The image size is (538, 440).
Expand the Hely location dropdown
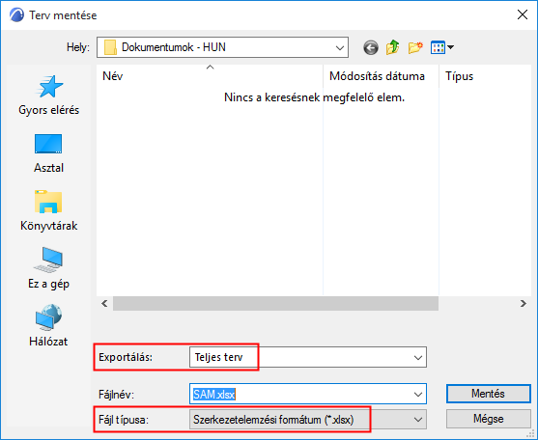click(340, 47)
